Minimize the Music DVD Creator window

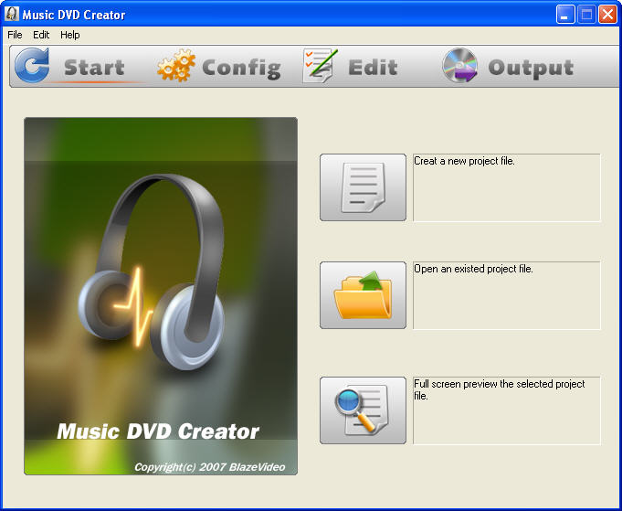click(x=565, y=15)
